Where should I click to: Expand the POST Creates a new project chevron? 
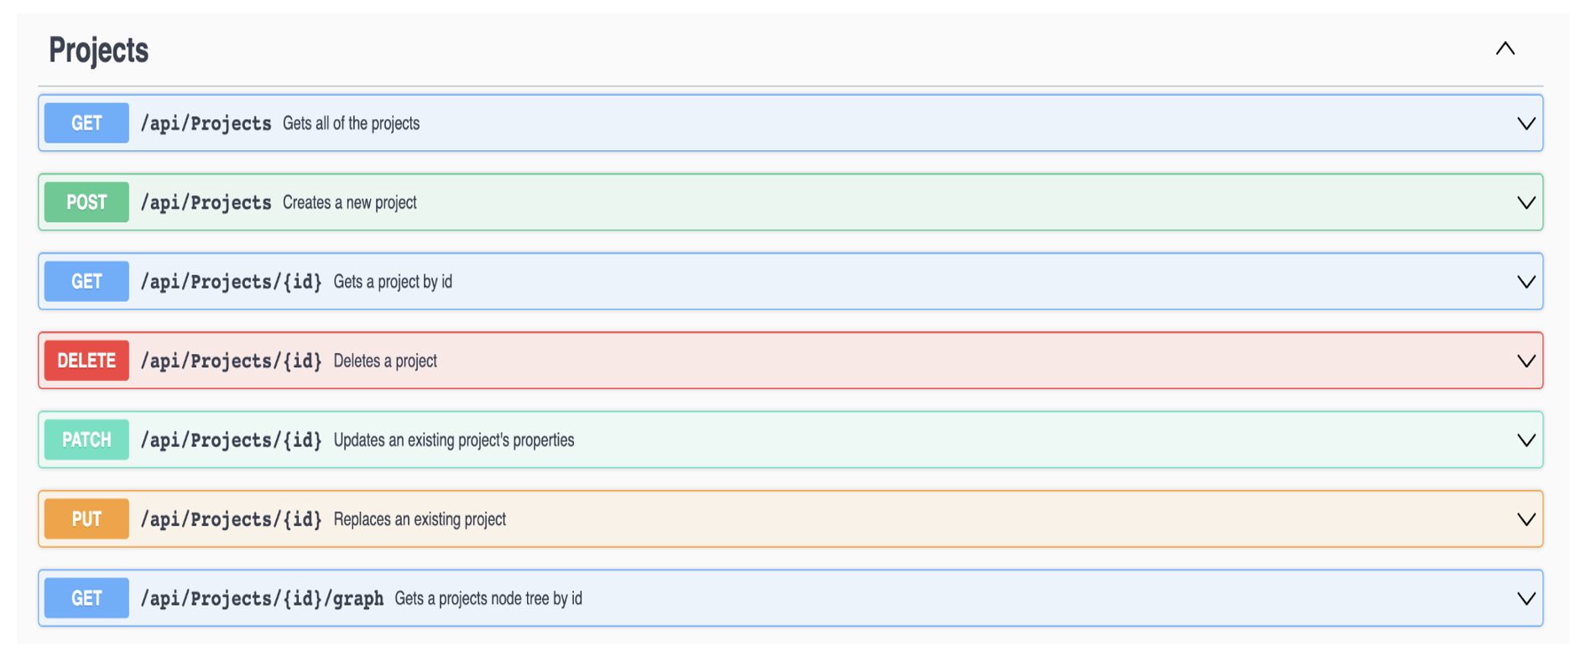tap(1526, 203)
